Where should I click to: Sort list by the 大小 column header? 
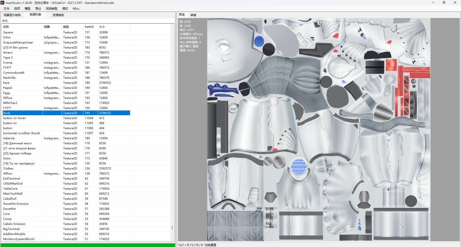pos(114,27)
